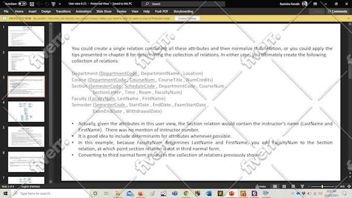Open the Design tab
This screenshot has width=352, height=198.
click(46, 11)
